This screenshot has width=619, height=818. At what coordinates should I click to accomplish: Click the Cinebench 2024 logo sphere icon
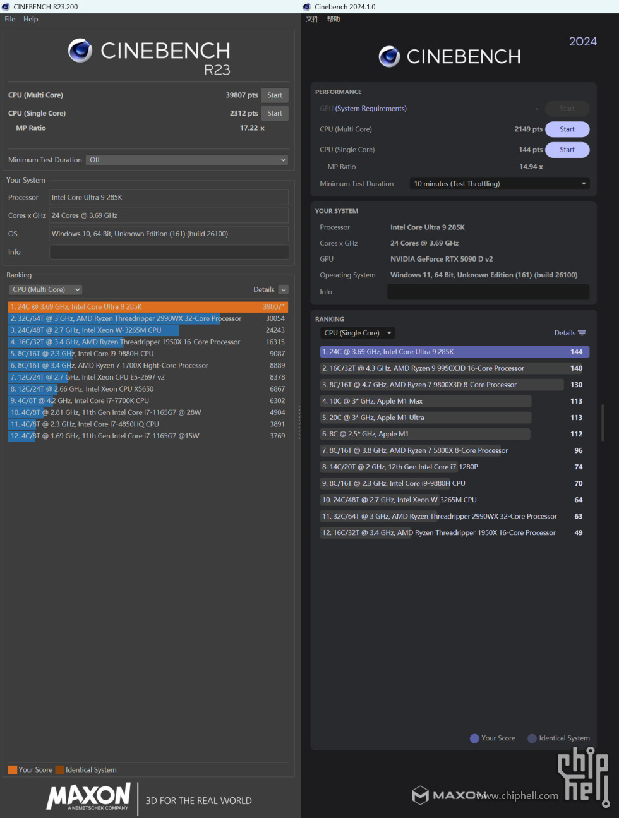(389, 57)
